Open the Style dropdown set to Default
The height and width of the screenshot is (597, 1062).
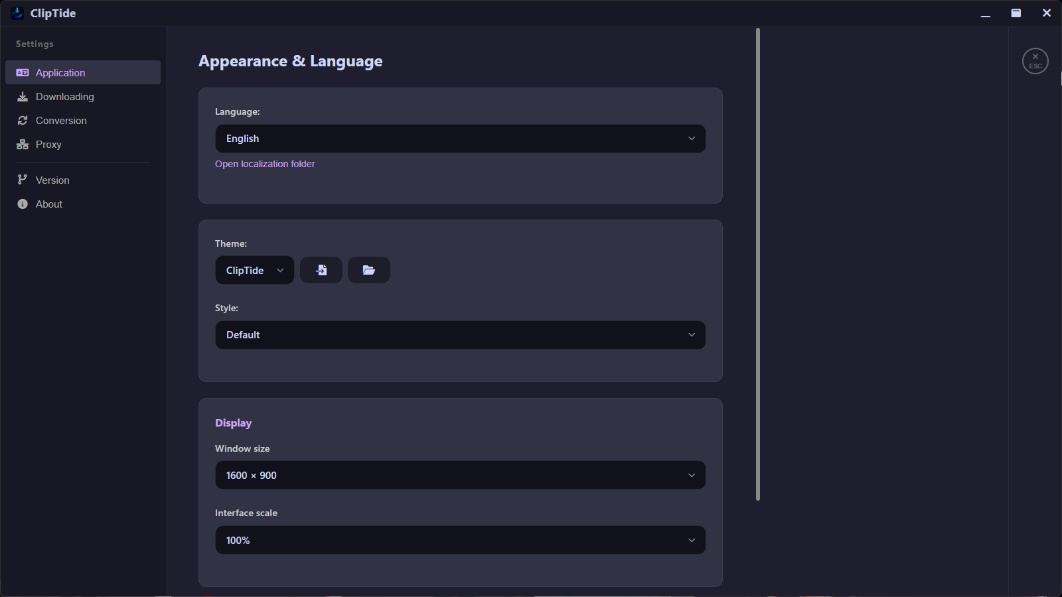[460, 335]
